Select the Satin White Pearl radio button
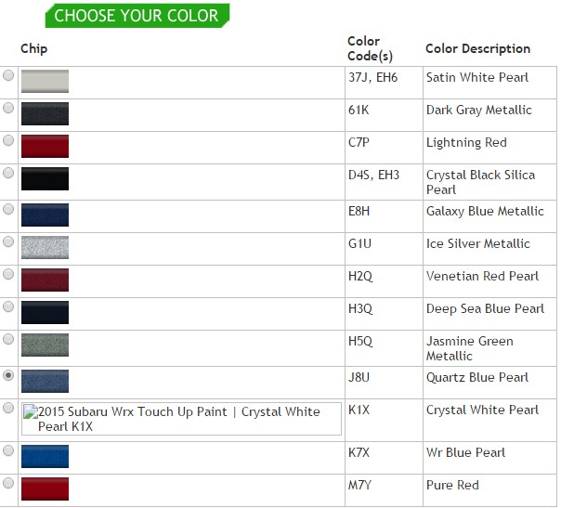 coord(9,75)
